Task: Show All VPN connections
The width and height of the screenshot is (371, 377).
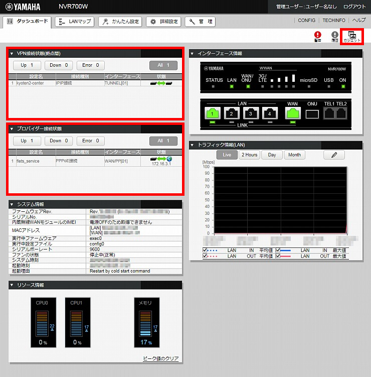Action: [163, 65]
